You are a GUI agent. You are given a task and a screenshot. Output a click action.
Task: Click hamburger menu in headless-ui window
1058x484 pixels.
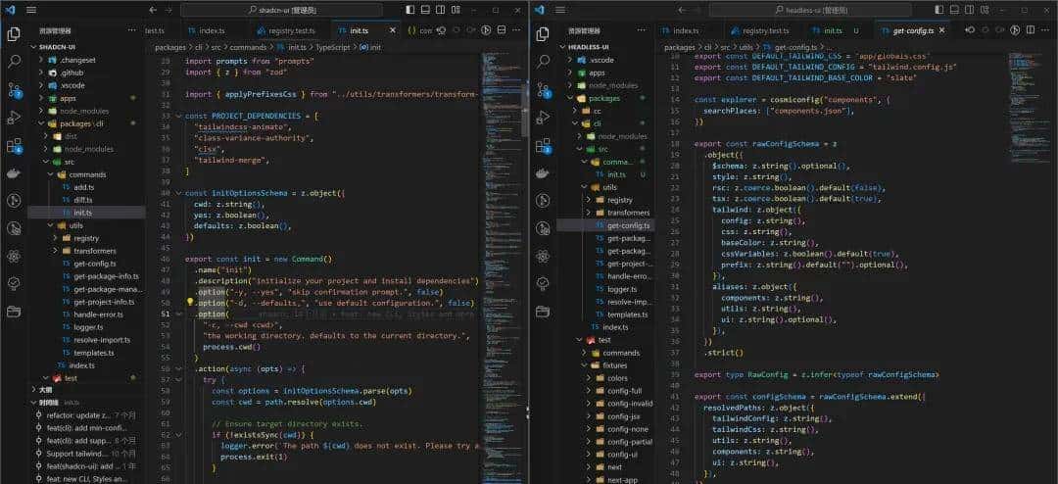560,10
